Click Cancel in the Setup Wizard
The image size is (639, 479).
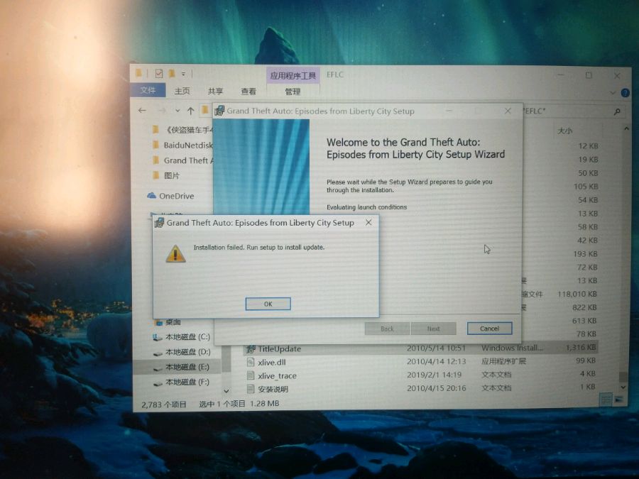tap(489, 329)
